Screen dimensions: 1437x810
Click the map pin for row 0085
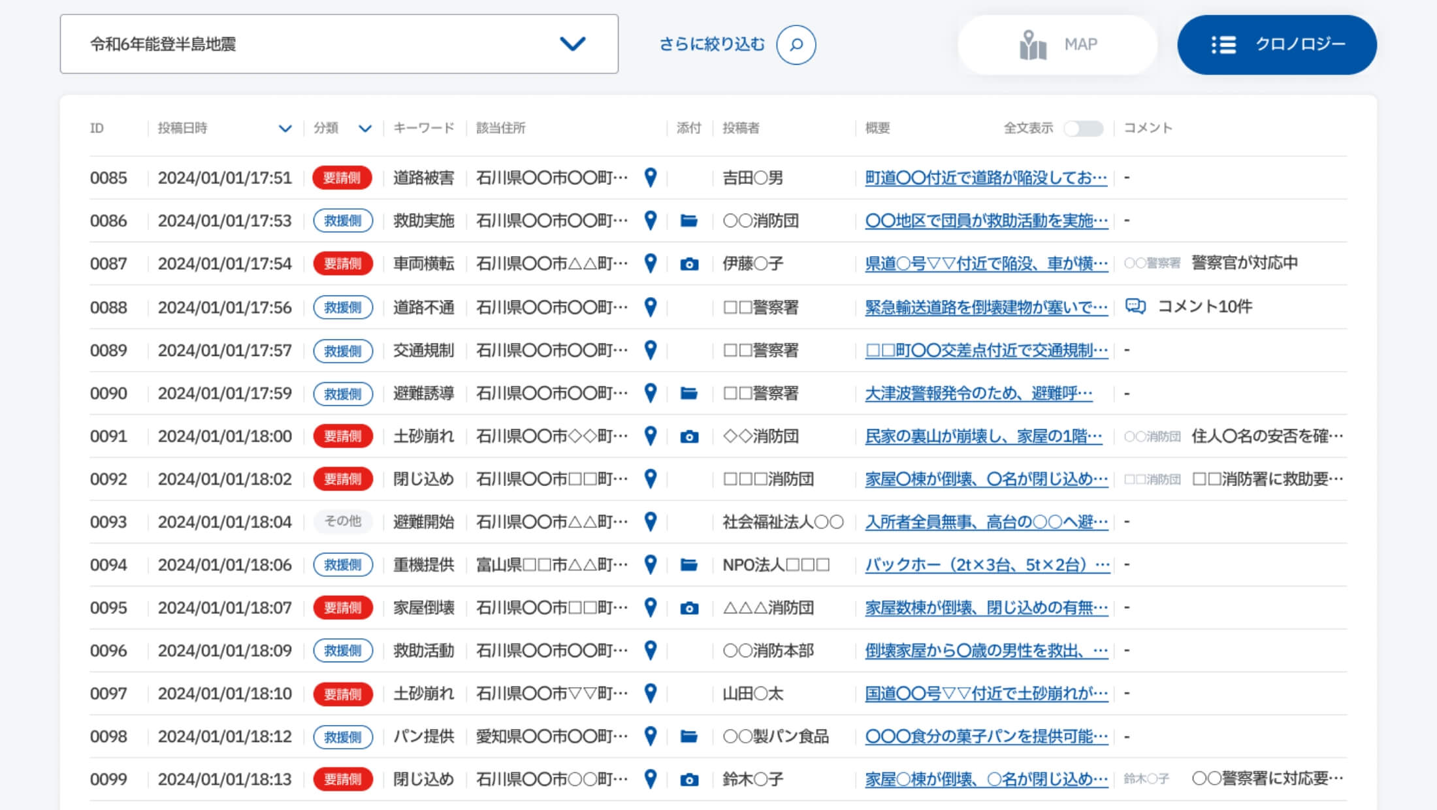click(650, 177)
